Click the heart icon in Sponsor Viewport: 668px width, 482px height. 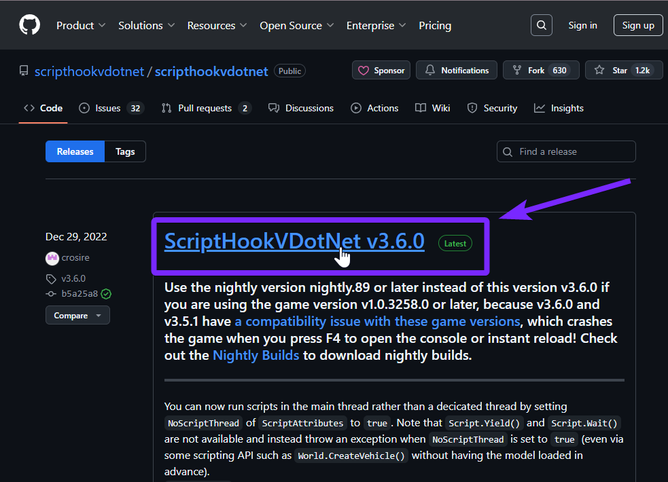click(x=364, y=70)
